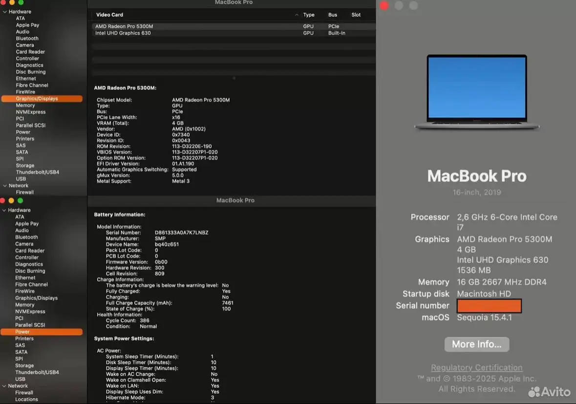Image resolution: width=576 pixels, height=404 pixels.
Task: Click battery serial number D861333A0A7K7LNBZ
Action: point(181,233)
